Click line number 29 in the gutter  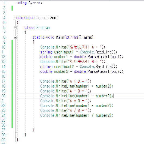4,140
